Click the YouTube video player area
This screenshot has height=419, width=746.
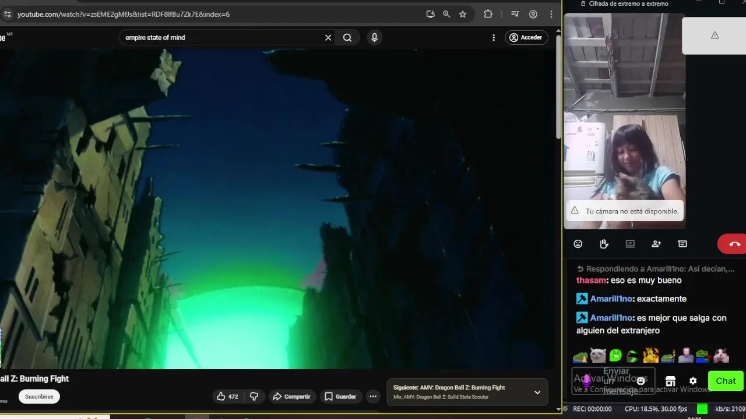pyautogui.click(x=277, y=208)
